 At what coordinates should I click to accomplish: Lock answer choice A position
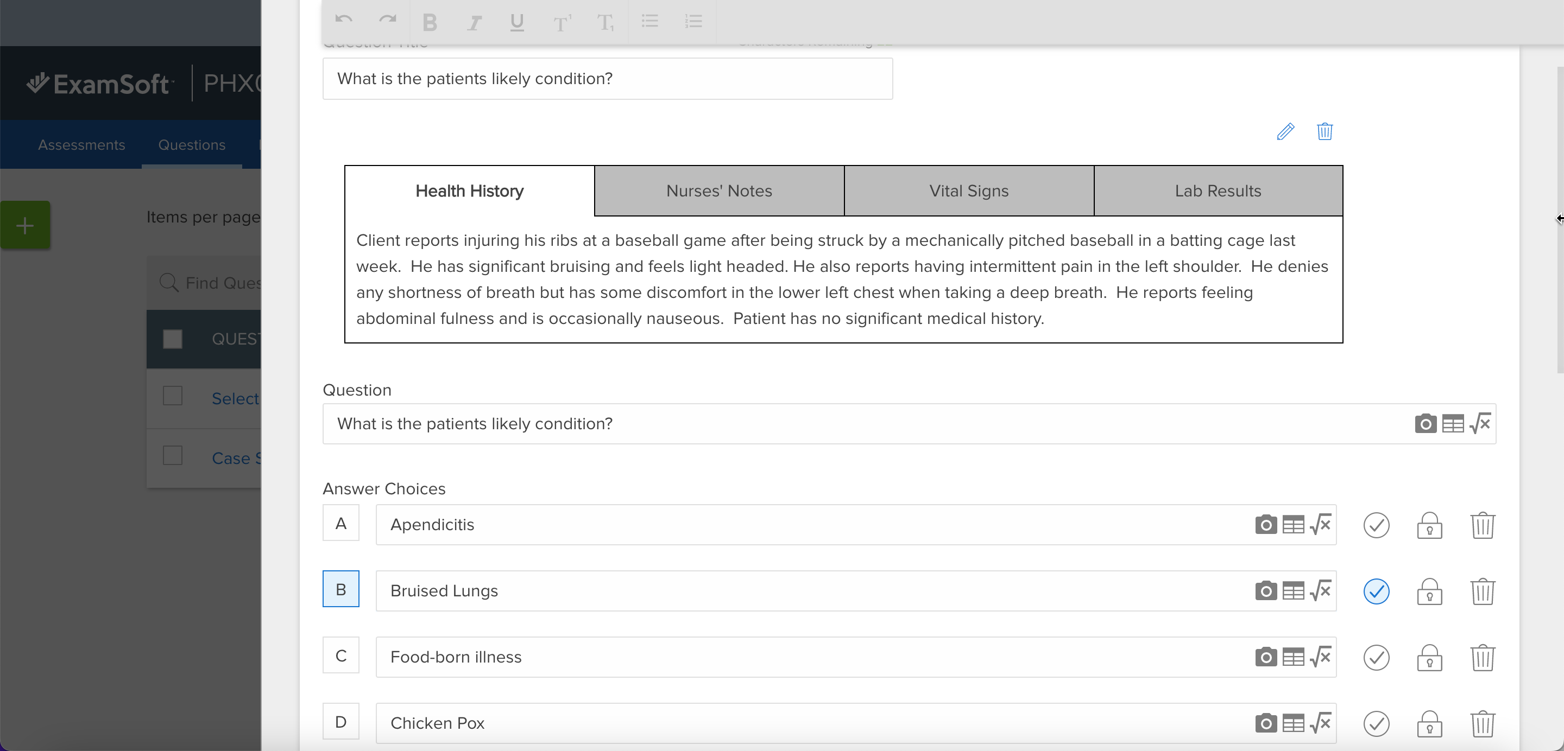1429,525
